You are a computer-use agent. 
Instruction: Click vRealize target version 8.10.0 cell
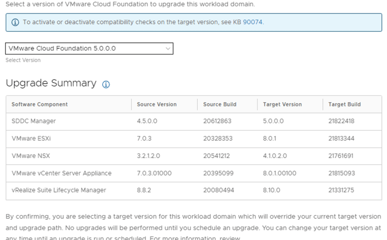point(272,190)
